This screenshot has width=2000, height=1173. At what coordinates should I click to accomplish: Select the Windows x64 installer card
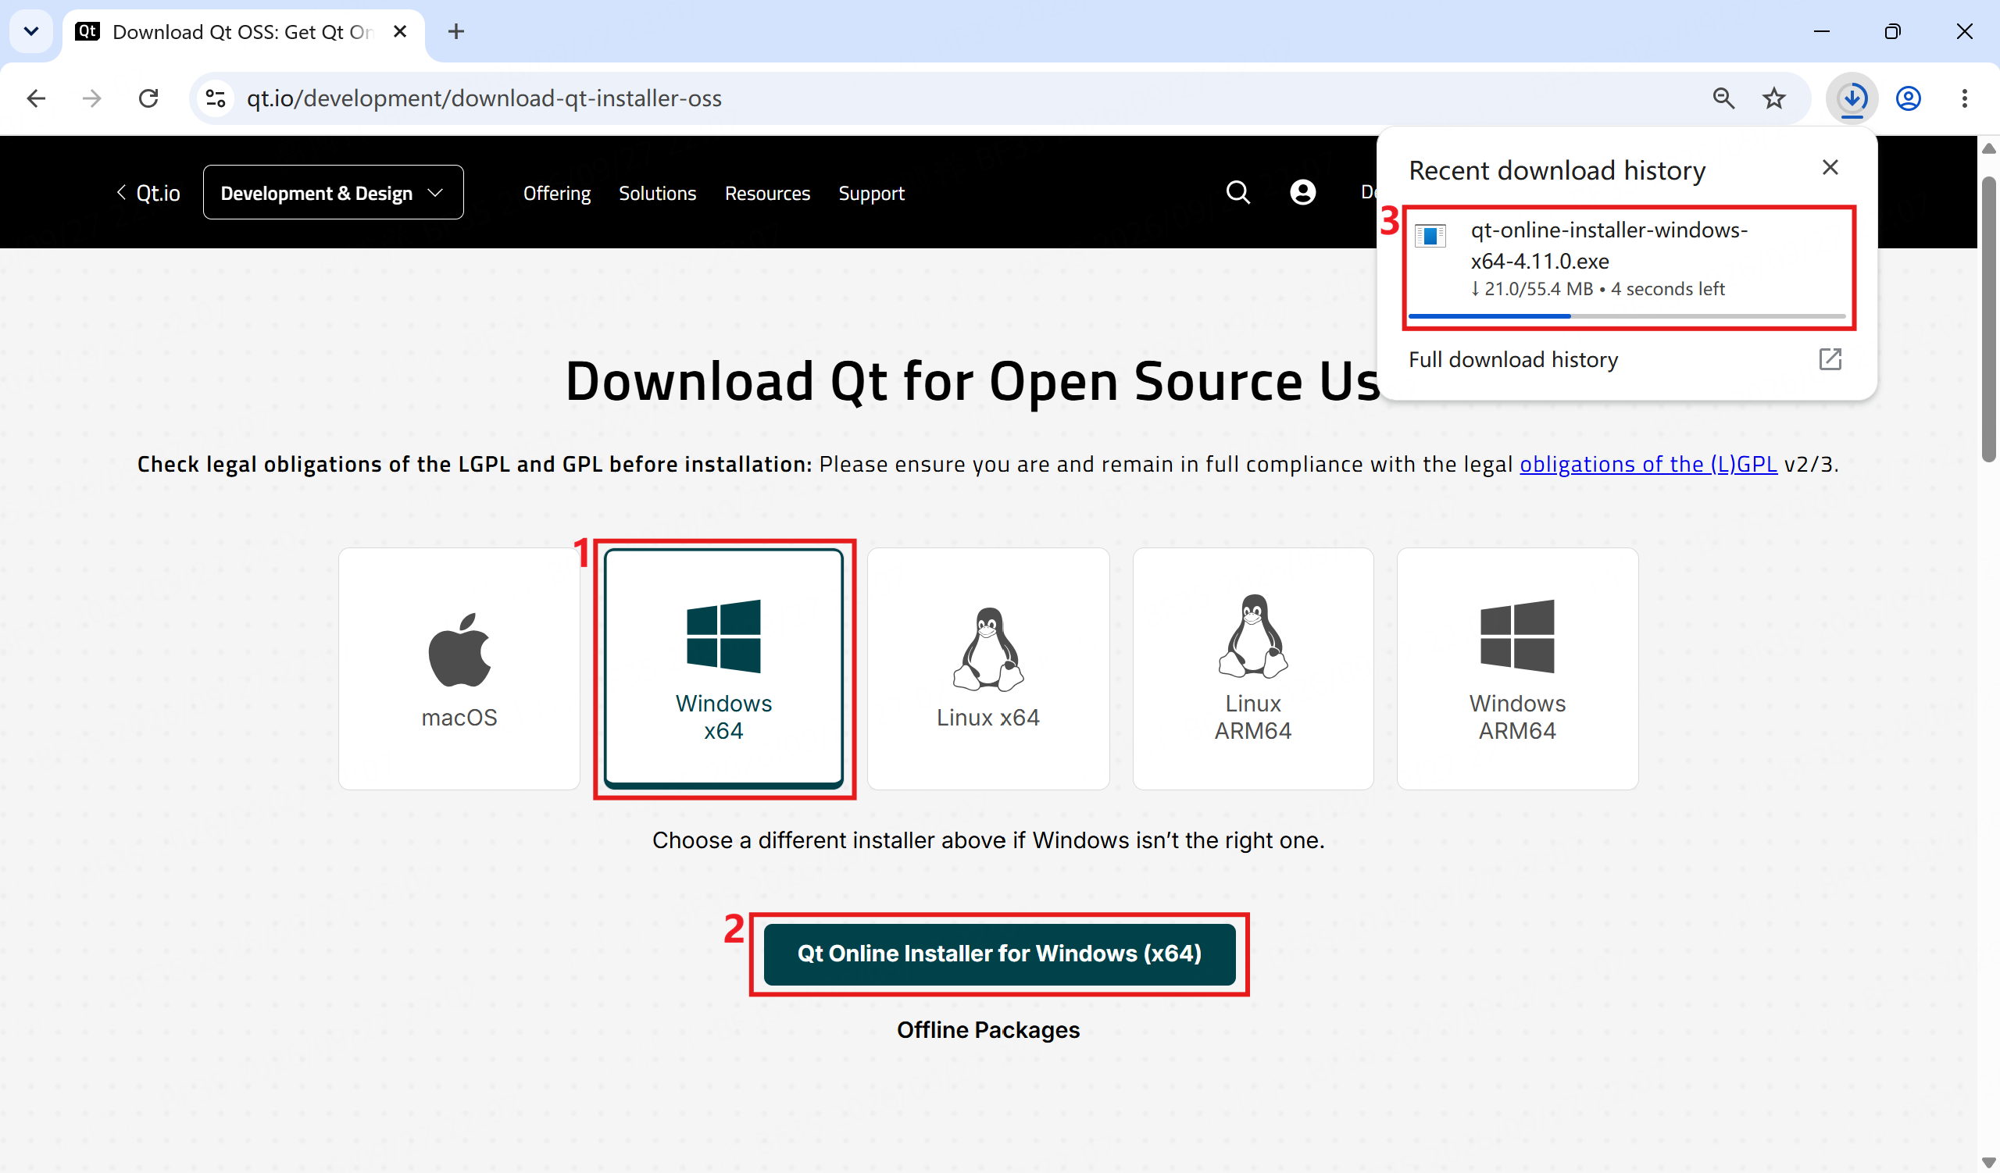coord(723,669)
